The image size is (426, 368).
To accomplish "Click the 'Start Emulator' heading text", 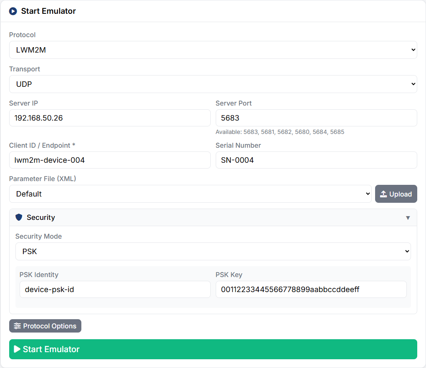I will click(48, 11).
